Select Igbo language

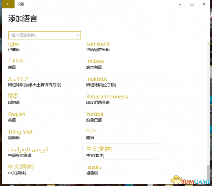point(14,47)
